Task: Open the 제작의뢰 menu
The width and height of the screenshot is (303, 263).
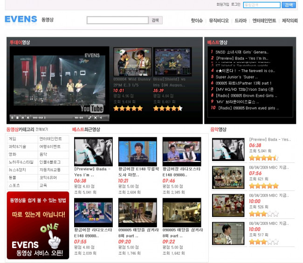Action: point(289,20)
